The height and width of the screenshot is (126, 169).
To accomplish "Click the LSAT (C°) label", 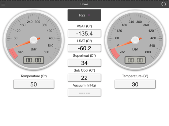I will pos(84,41).
